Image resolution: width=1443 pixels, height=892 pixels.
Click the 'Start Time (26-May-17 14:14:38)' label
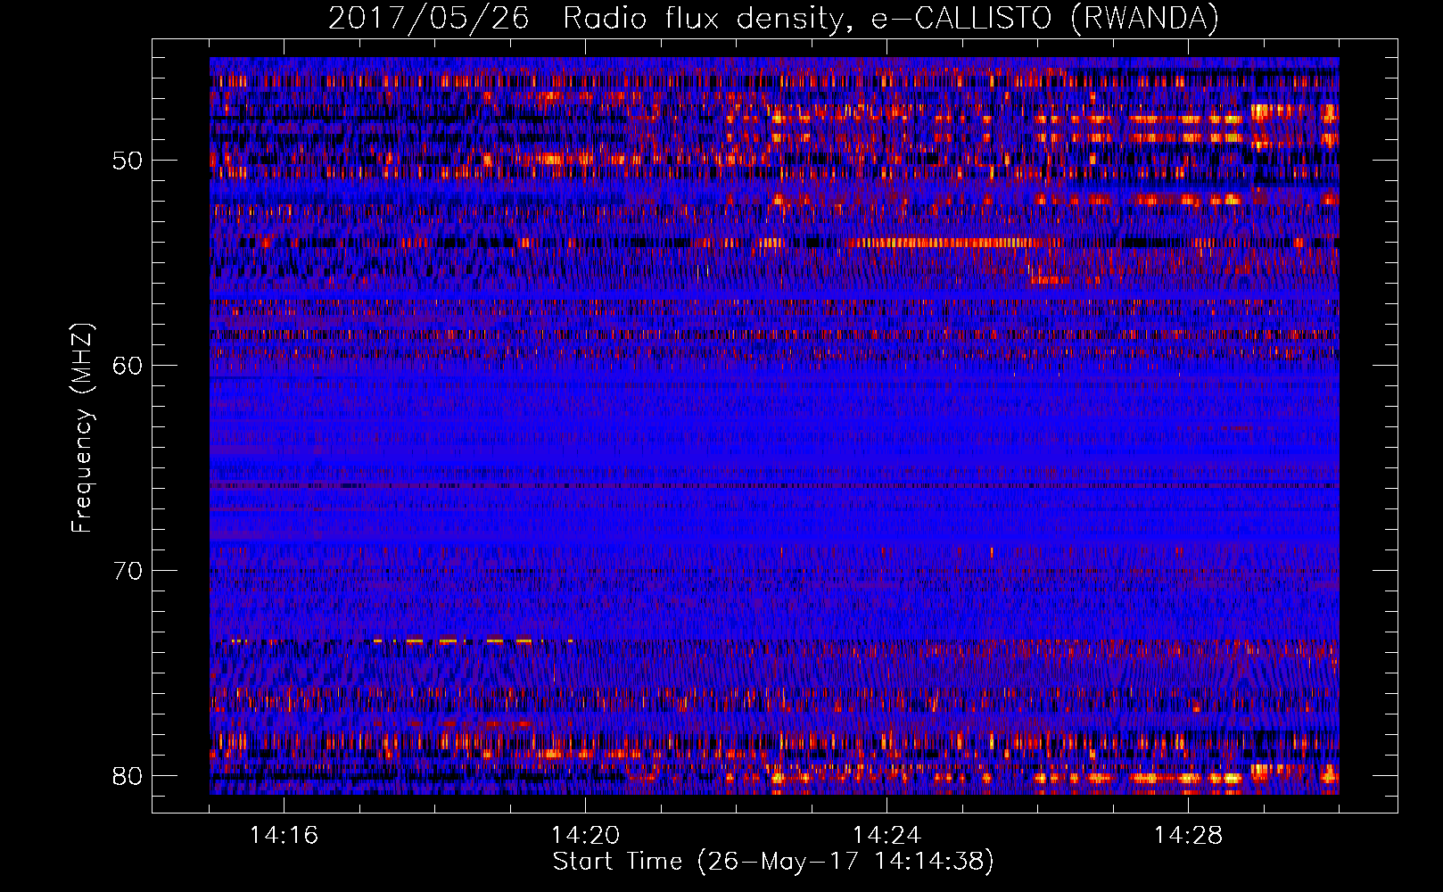(772, 862)
